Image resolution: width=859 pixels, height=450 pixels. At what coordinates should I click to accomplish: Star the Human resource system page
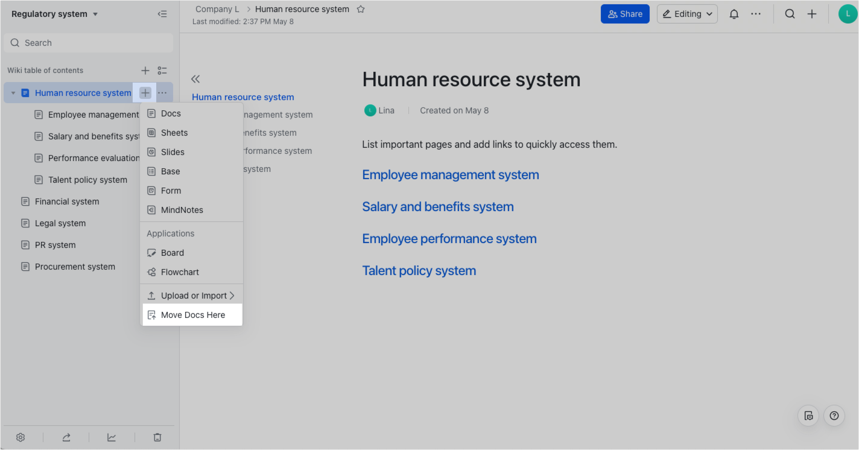coord(361,9)
